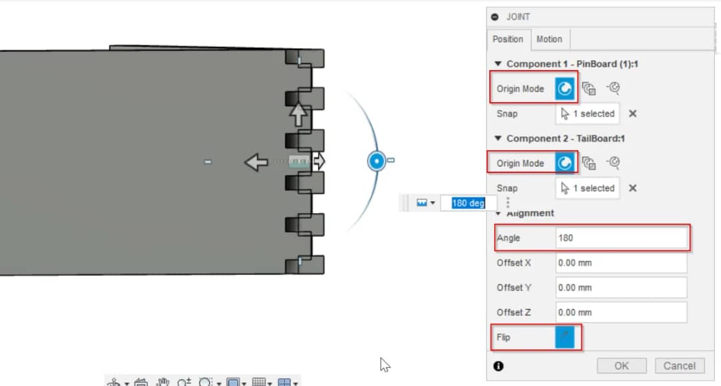721x386 pixels.
Task: Open dropdown beside the 180 deg field
Action: coord(426,203)
